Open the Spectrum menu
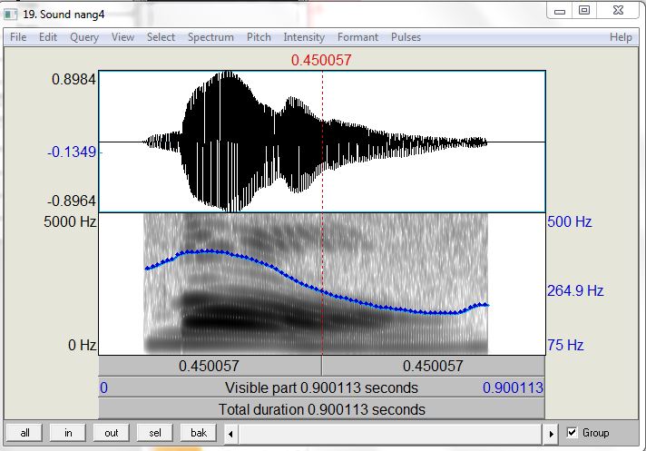The height and width of the screenshot is (451, 646). click(210, 37)
